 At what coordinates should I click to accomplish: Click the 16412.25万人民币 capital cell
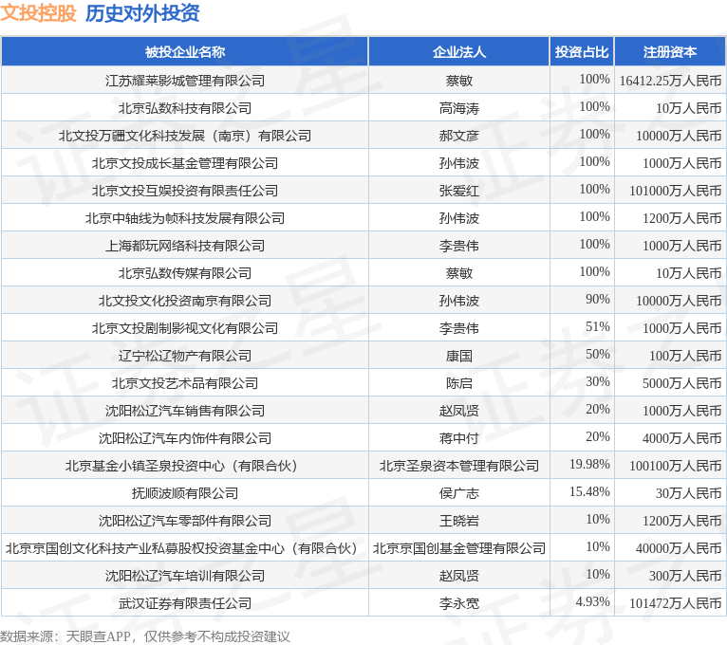[x=670, y=81]
